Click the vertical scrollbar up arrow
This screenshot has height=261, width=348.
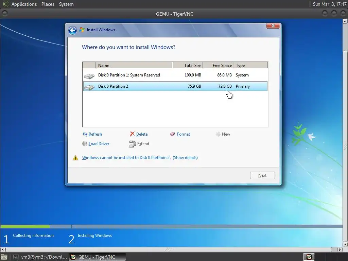pos(345,21)
